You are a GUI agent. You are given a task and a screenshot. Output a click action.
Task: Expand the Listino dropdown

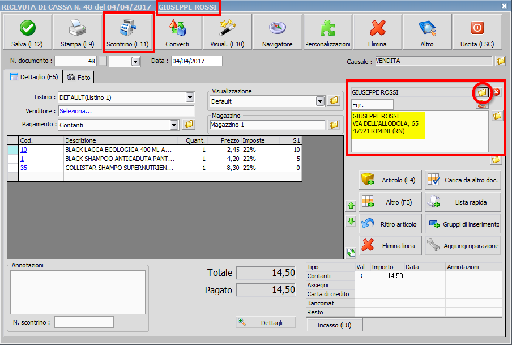point(190,97)
